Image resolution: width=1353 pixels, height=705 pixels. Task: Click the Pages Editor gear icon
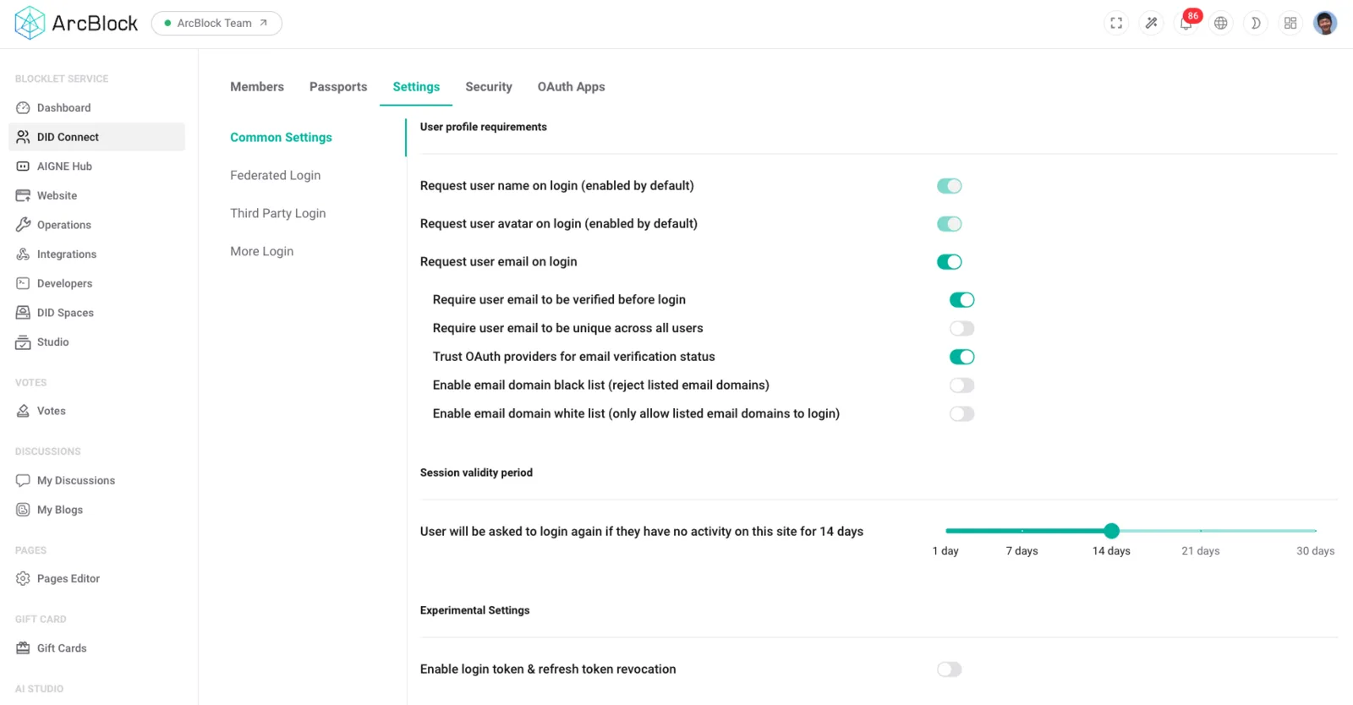23,578
